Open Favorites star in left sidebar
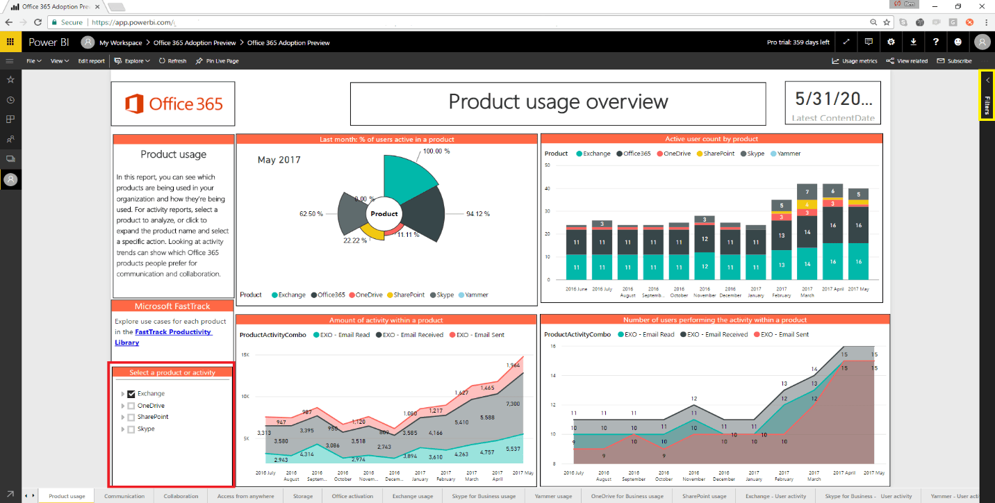 pyautogui.click(x=10, y=80)
